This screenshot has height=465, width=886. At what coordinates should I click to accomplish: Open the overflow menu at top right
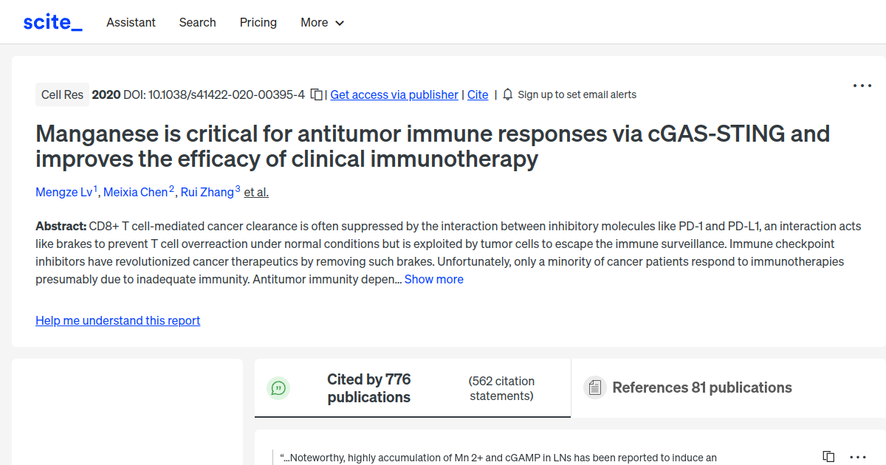(862, 86)
